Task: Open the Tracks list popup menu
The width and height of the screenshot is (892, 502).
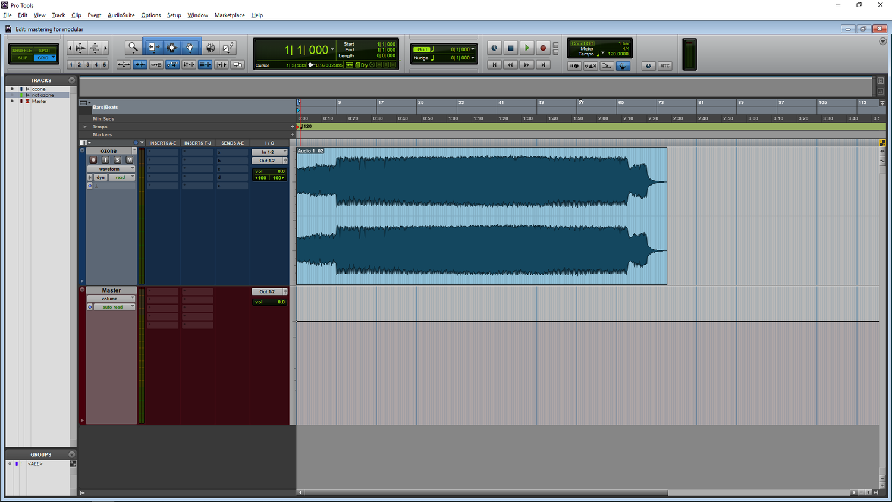Action: pos(72,80)
